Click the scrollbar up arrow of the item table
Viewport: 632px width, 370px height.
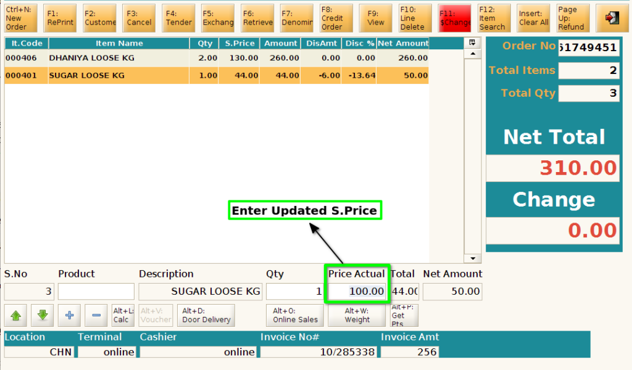[x=473, y=54]
